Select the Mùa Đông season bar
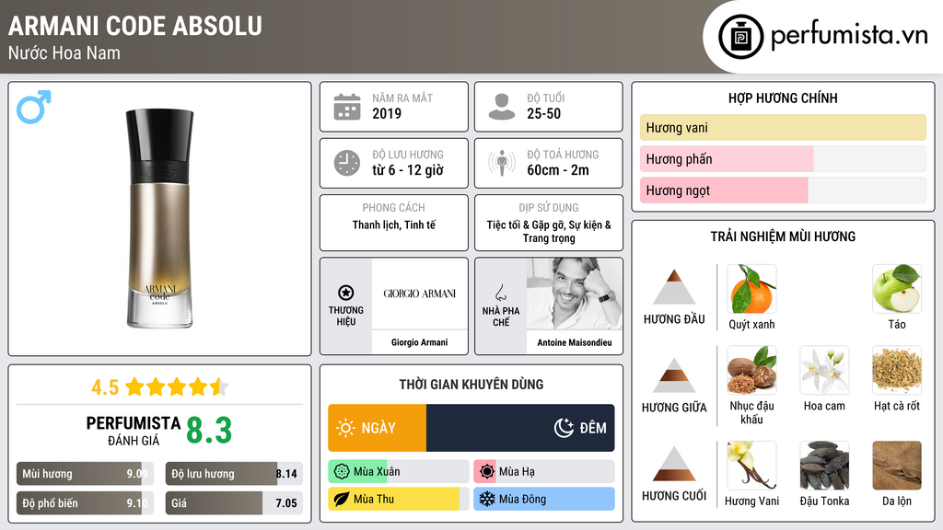The height and width of the screenshot is (530, 943). point(543,499)
